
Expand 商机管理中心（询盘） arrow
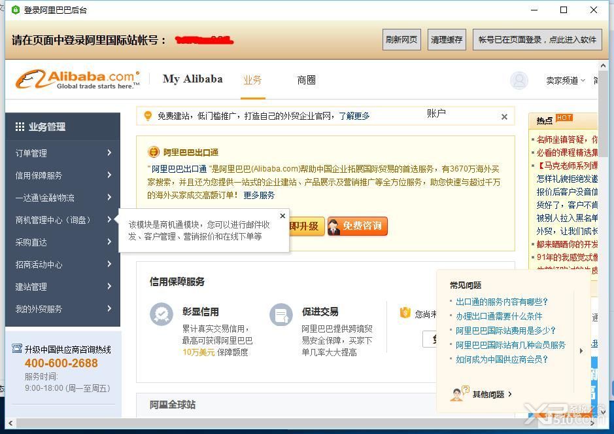point(109,219)
